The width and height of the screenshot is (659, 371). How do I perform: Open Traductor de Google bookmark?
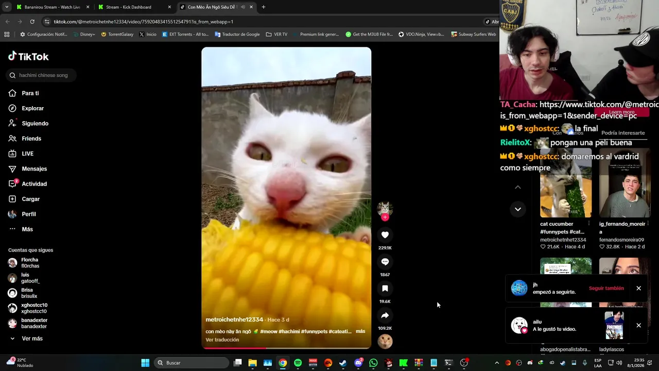[x=237, y=34]
